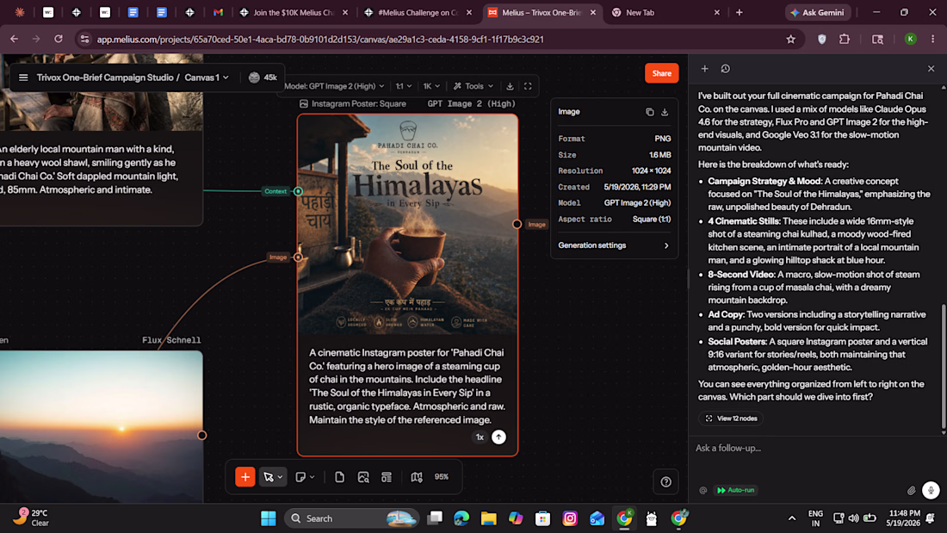Toggle the Auto-run switch
This screenshot has width=947, height=533.
coord(735,490)
